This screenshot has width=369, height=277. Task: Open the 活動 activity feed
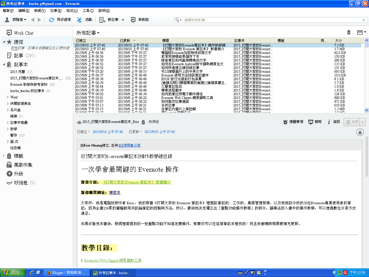coord(84,20)
